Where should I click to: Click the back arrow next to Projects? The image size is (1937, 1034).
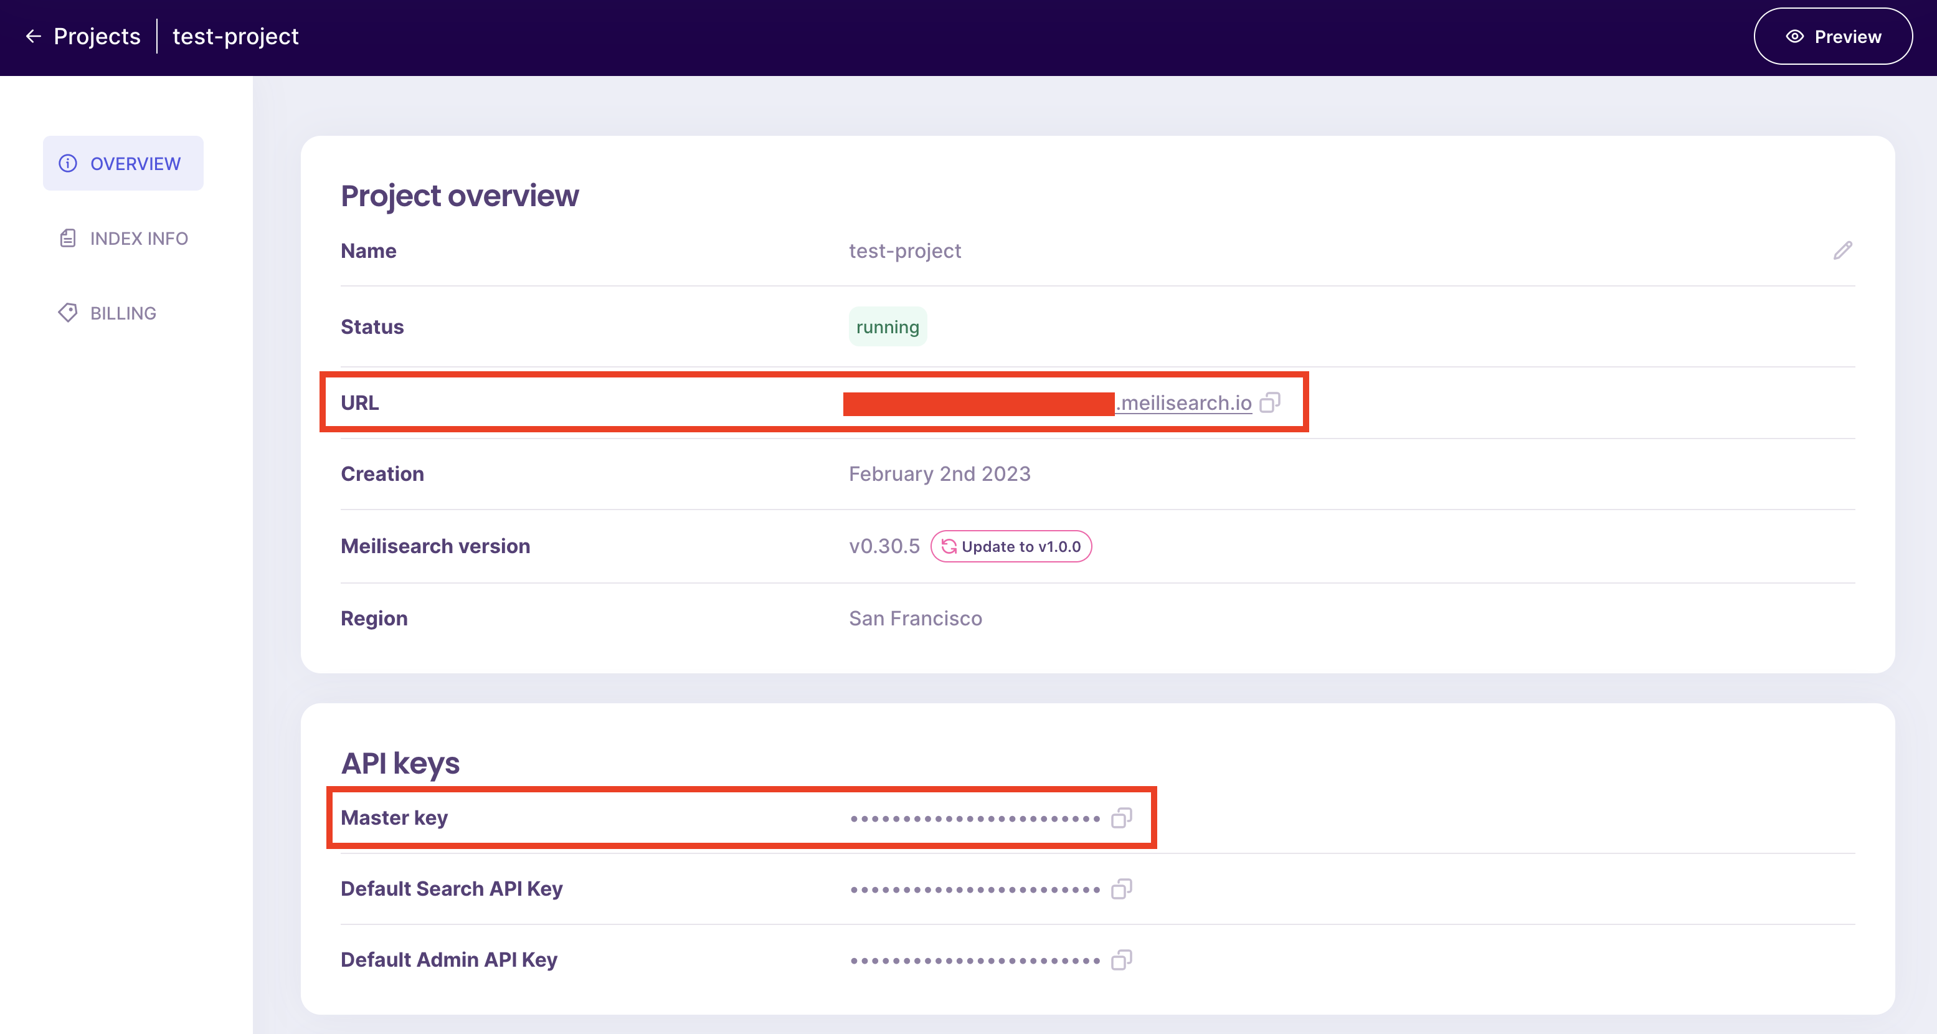pos(33,36)
